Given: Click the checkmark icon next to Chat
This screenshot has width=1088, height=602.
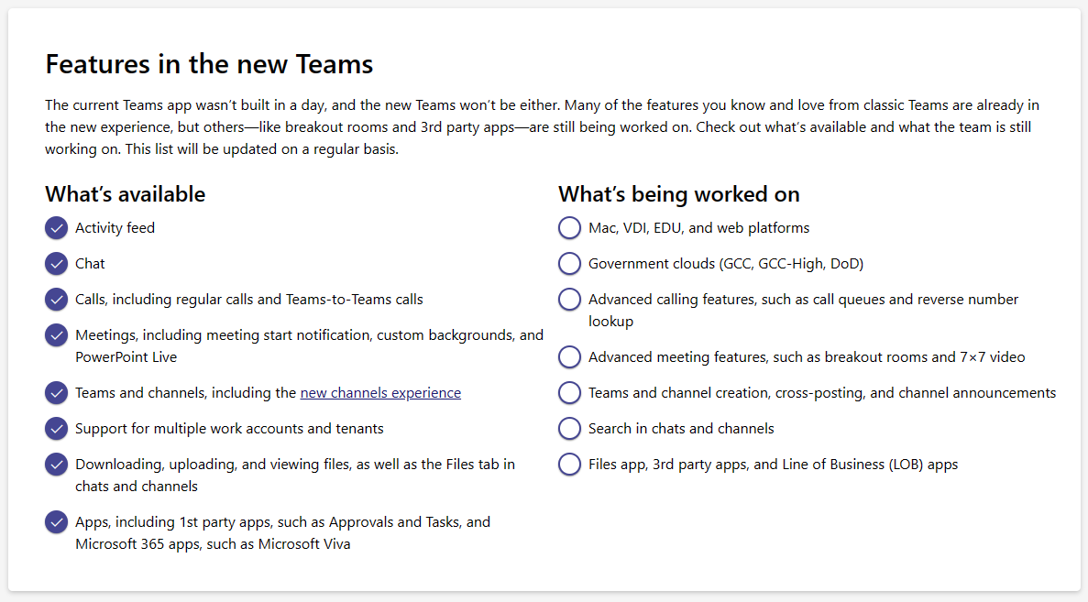Looking at the screenshot, I should [56, 263].
